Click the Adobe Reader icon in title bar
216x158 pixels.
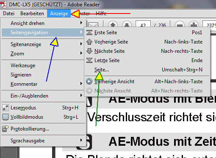coord(4,5)
